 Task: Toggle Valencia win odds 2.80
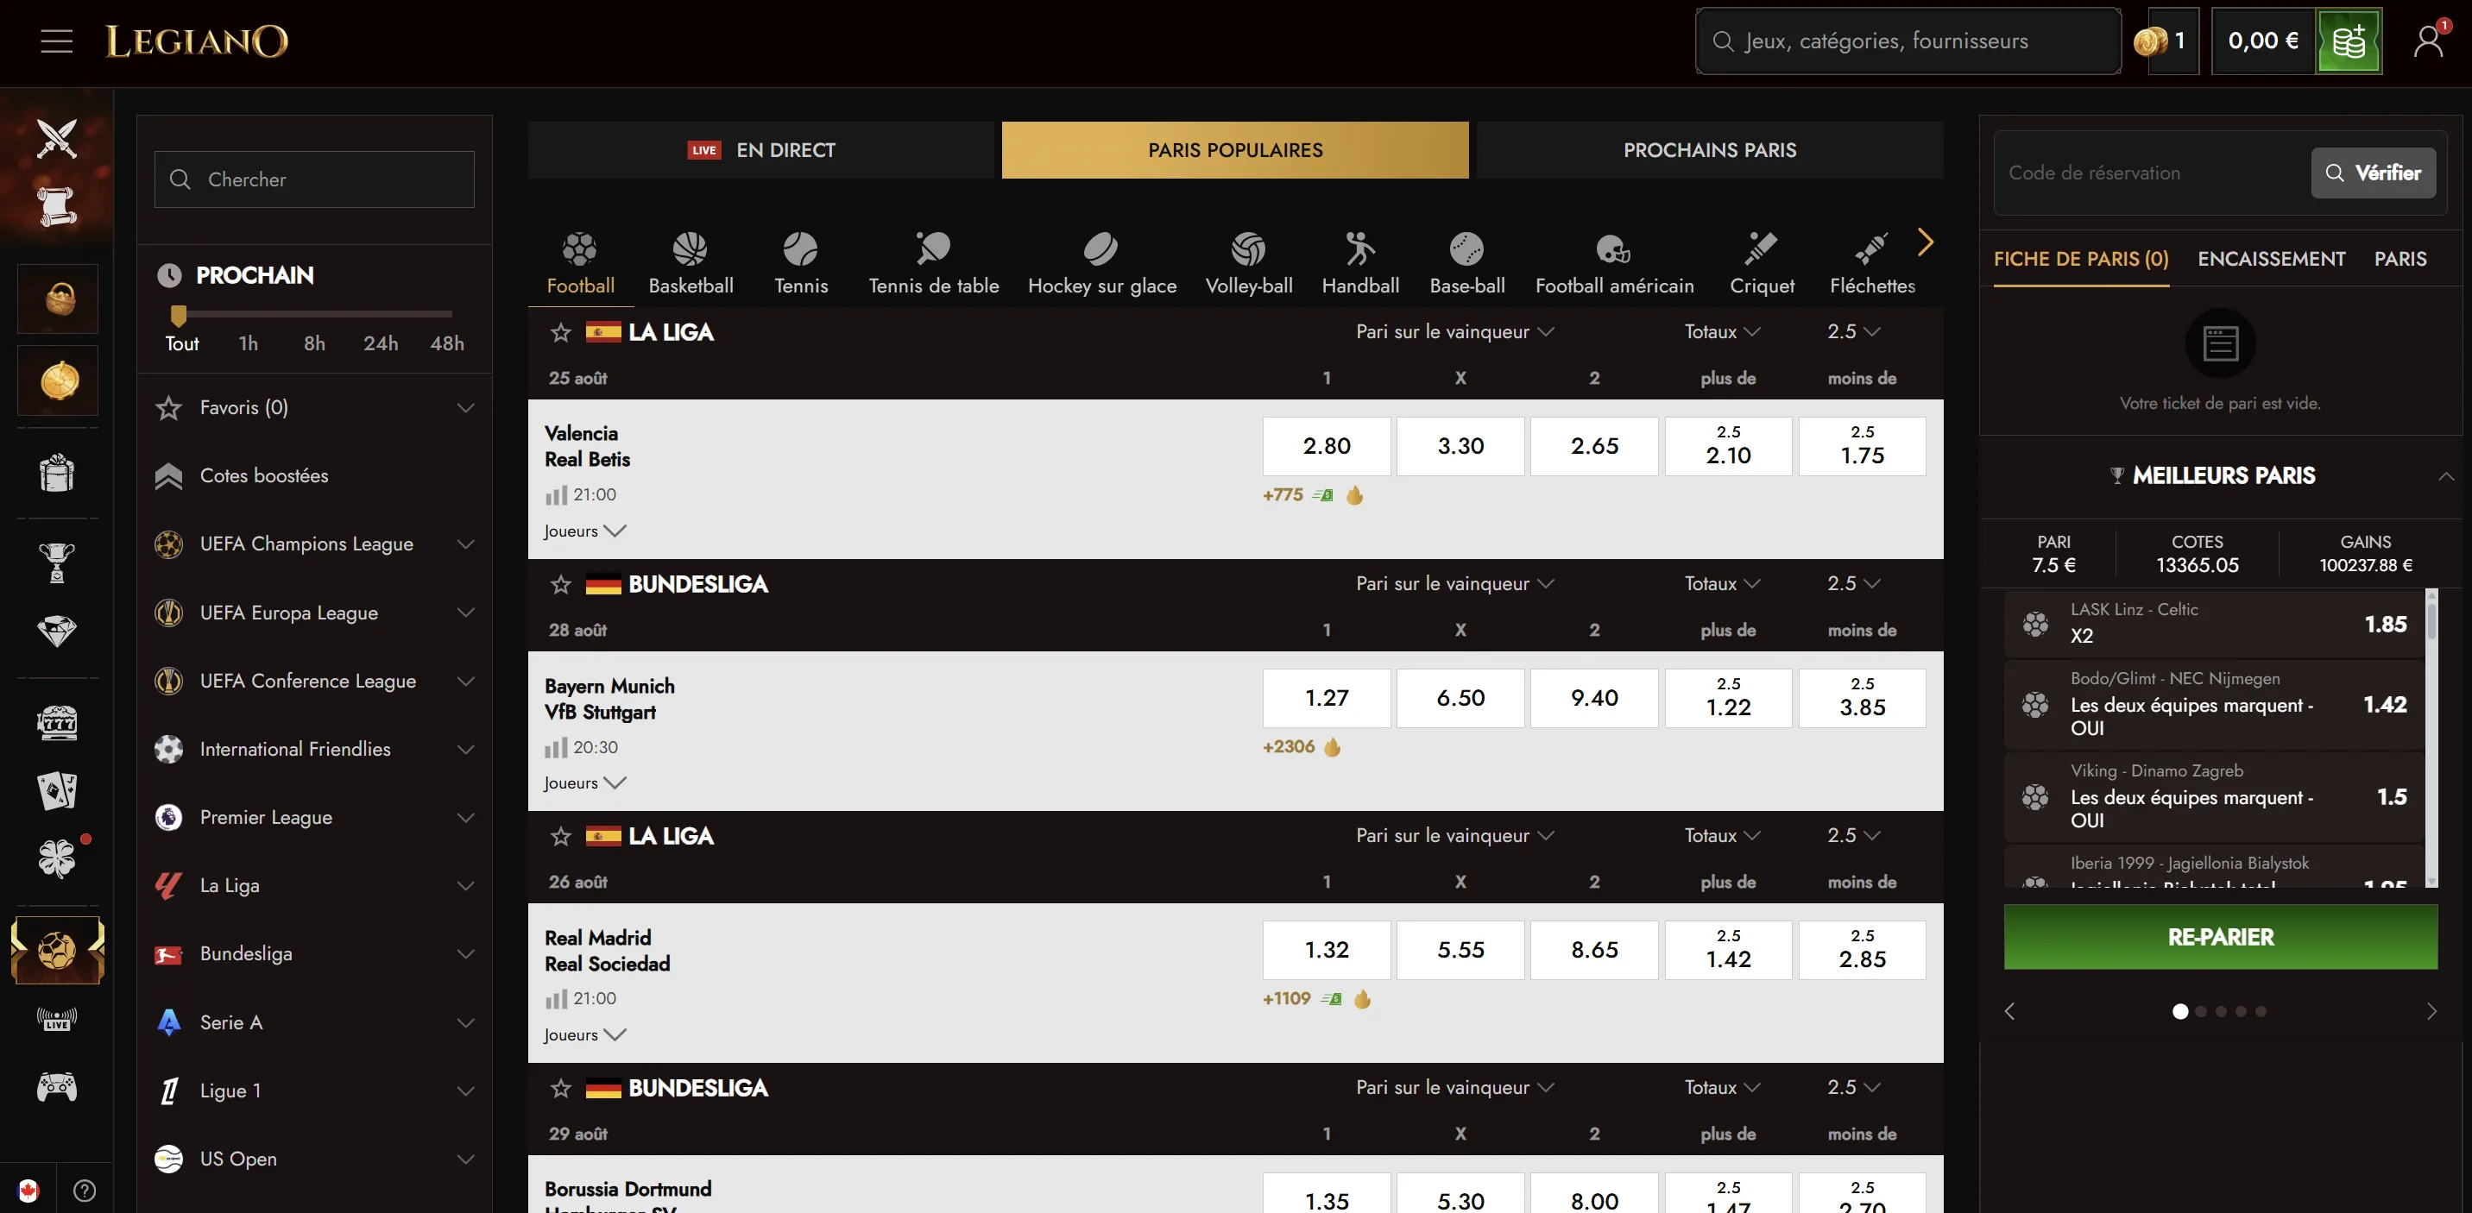(x=1327, y=446)
